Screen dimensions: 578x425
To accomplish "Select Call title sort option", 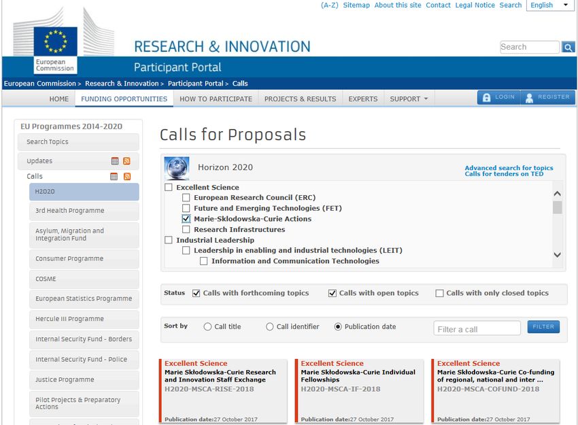I will pyautogui.click(x=207, y=327).
